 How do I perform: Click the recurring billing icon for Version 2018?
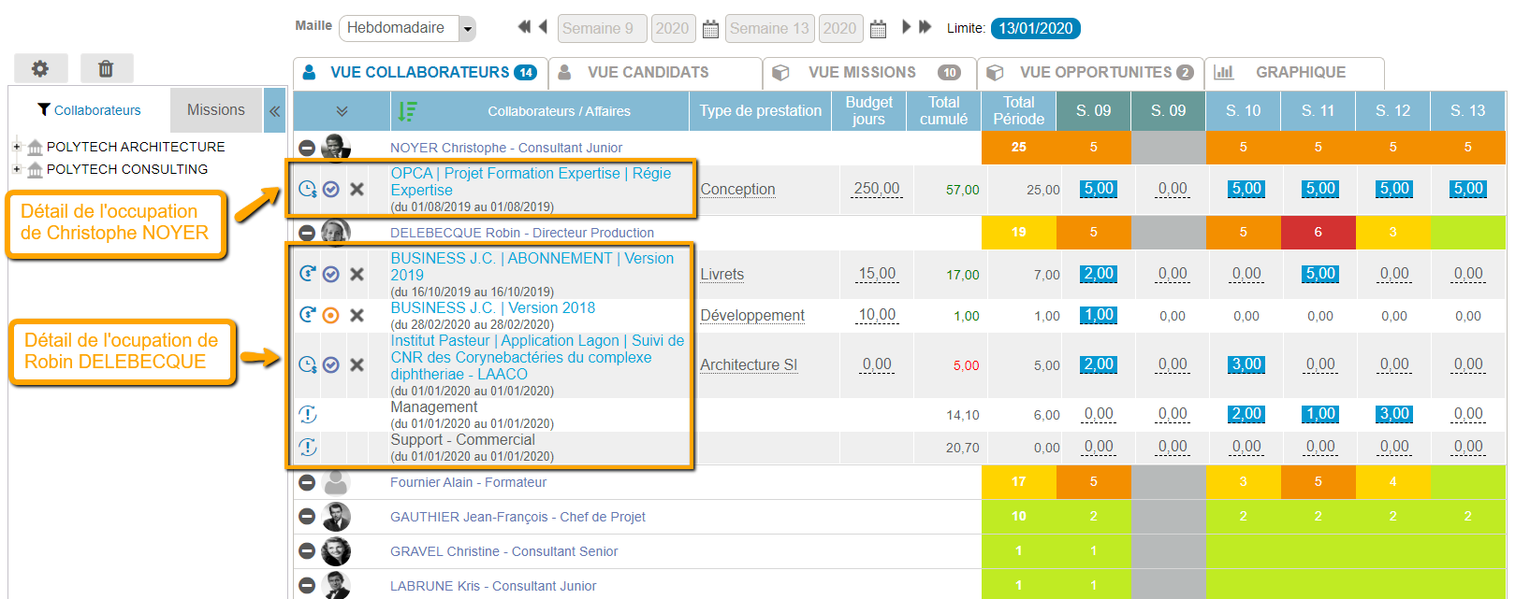(x=307, y=315)
